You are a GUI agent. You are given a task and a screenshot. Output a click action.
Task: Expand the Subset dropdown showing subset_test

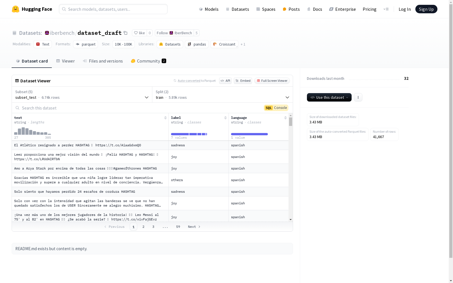point(82,95)
